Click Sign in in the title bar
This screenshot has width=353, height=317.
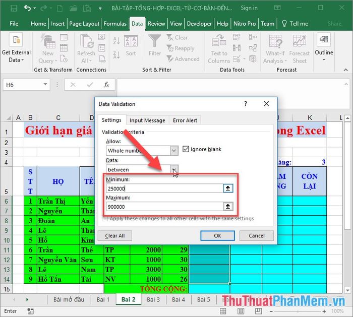[249, 8]
